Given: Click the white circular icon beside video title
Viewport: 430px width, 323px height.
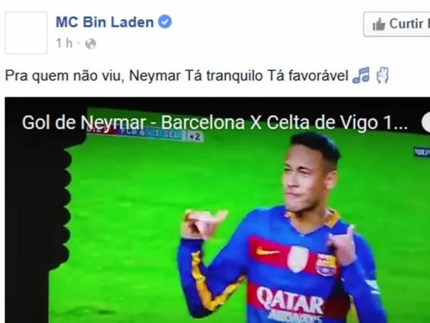Looking at the screenshot, I should pos(426,122).
